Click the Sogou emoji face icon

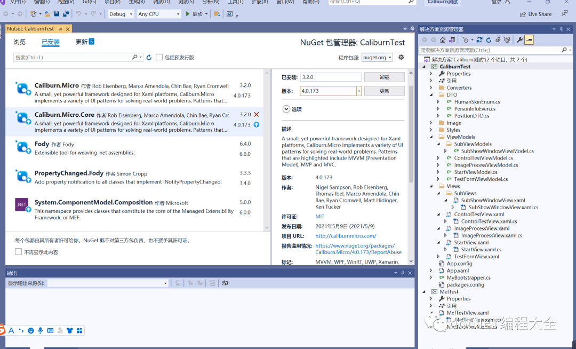pyautogui.click(x=31, y=331)
